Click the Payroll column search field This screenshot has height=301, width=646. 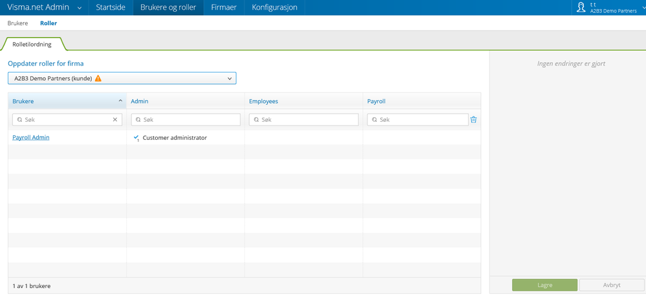pos(418,120)
